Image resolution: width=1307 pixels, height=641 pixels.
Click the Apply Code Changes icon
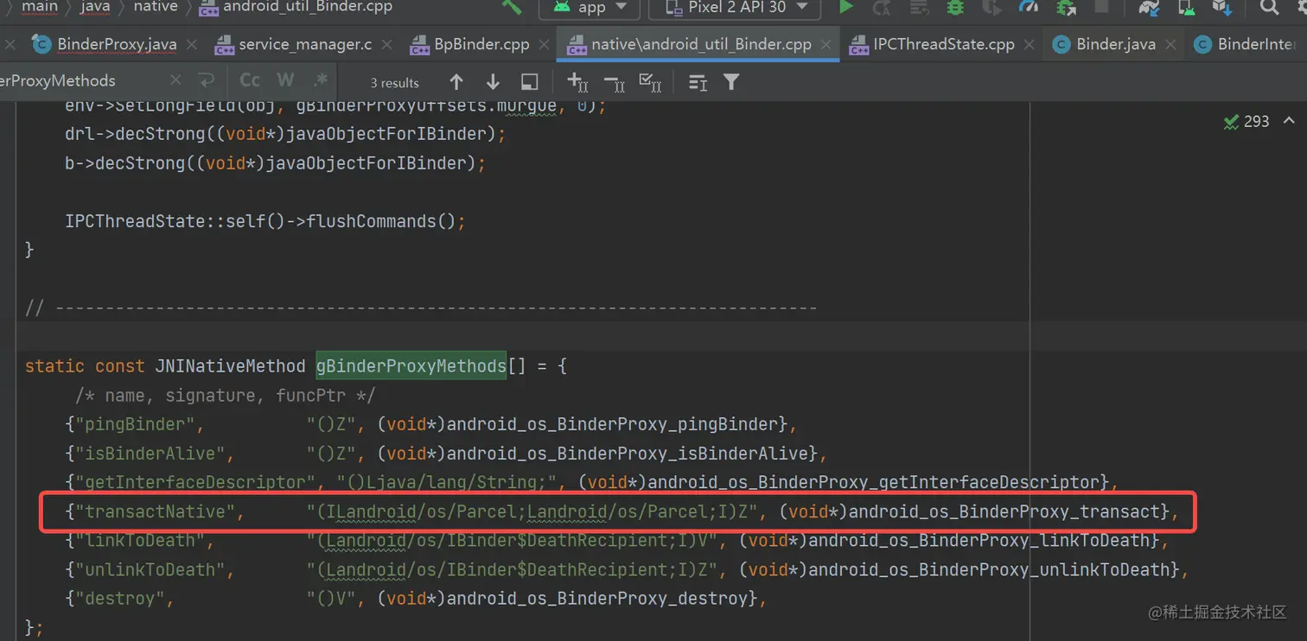[x=919, y=8]
